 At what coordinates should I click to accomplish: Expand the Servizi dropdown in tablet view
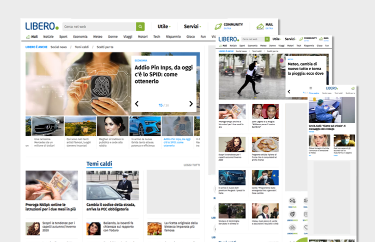290,39
